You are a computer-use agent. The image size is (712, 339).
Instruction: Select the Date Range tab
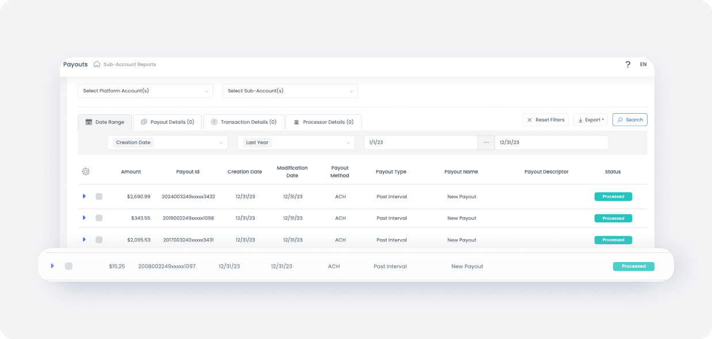click(105, 122)
